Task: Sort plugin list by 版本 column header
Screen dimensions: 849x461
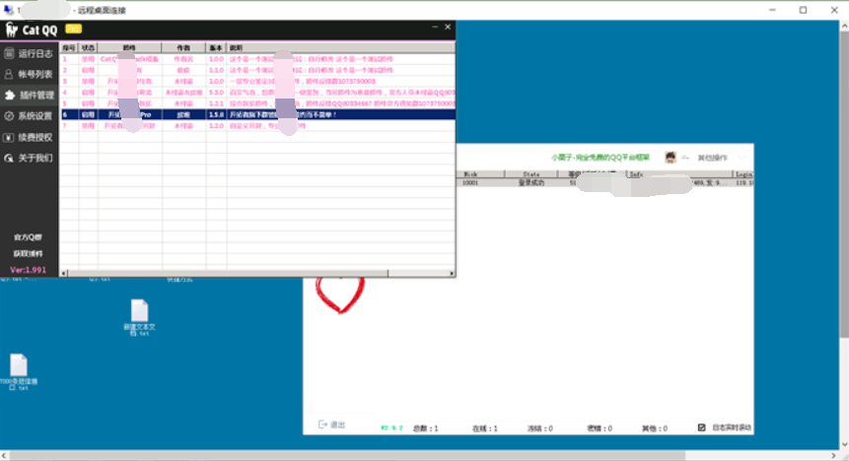Action: tap(215, 46)
